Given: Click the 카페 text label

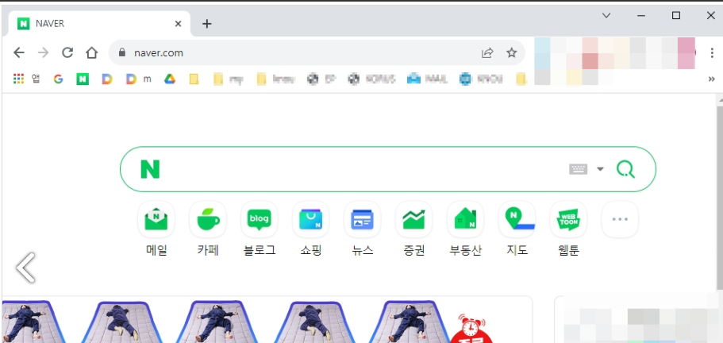Looking at the screenshot, I should pos(208,250).
